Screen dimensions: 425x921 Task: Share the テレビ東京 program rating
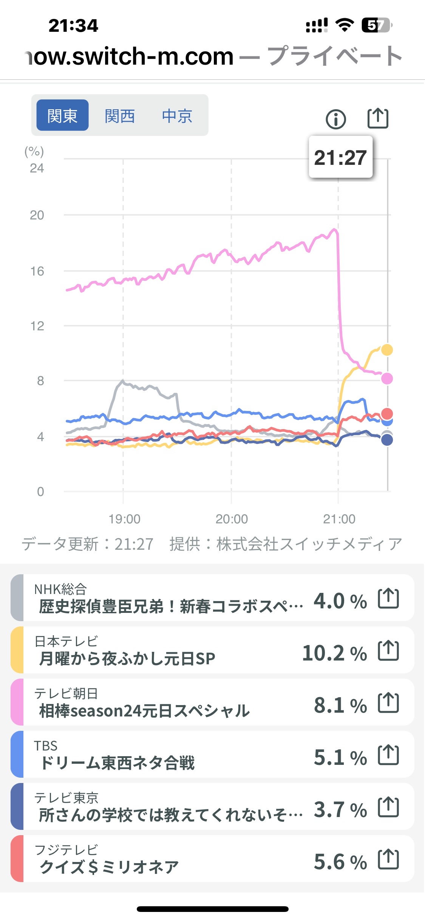pyautogui.click(x=388, y=807)
